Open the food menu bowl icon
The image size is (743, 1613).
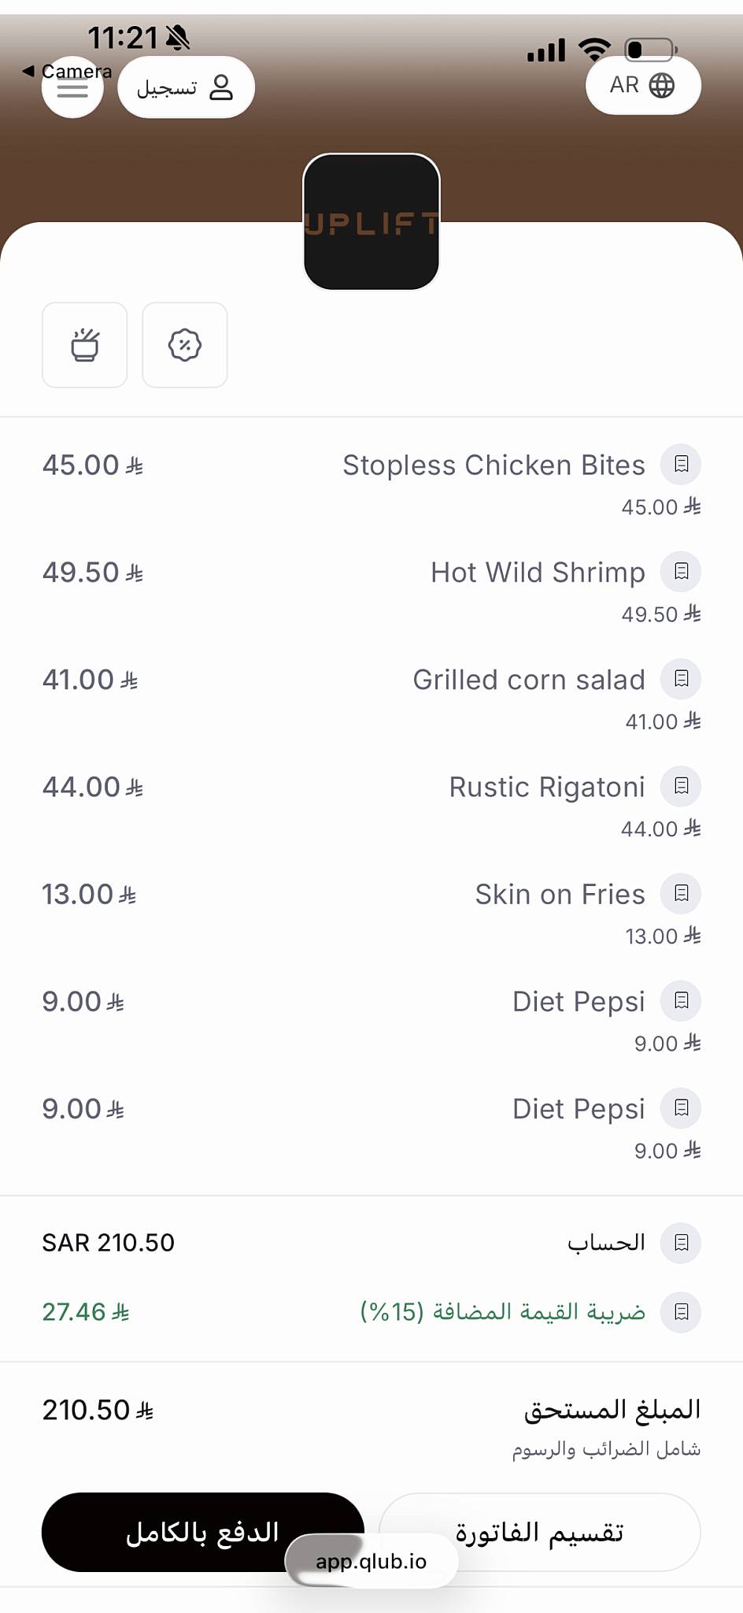[x=85, y=345]
